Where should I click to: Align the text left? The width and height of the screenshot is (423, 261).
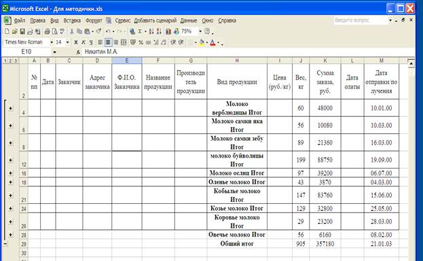point(100,42)
